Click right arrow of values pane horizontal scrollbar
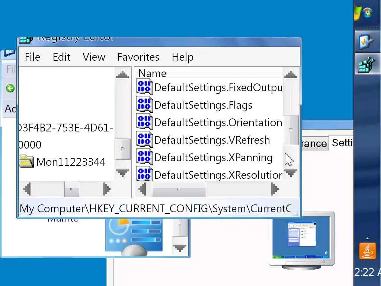The height and width of the screenshot is (286, 381). click(x=275, y=189)
